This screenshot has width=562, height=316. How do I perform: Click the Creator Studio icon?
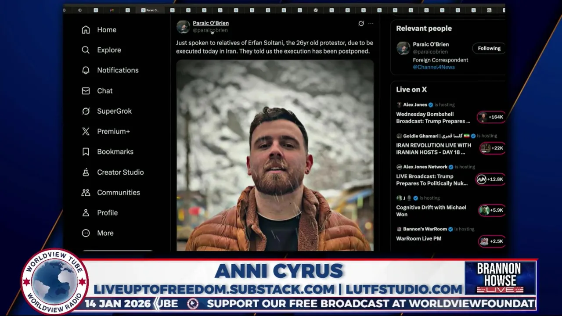pyautogui.click(x=86, y=172)
